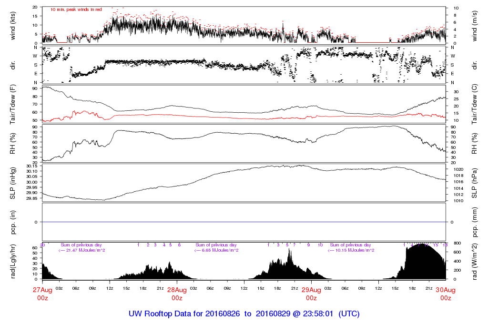Click the '29Aug' date label

tap(311, 290)
